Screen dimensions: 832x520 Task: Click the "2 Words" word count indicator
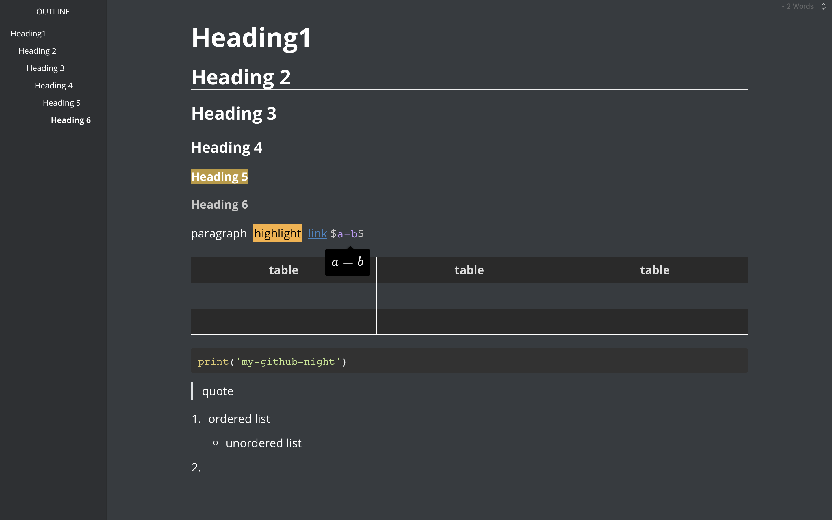click(799, 7)
